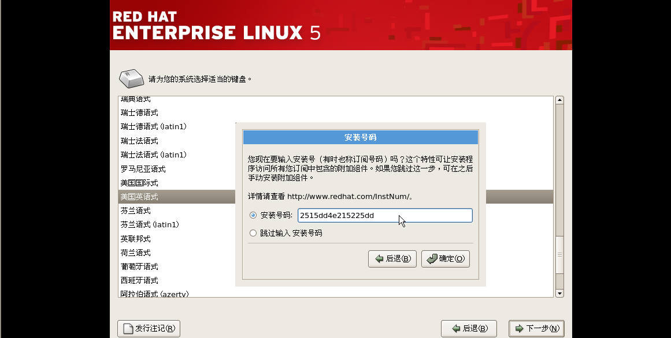The width and height of the screenshot is (671, 338).
Task: Click the dialog's 确定 button icon
Action: pos(431,259)
